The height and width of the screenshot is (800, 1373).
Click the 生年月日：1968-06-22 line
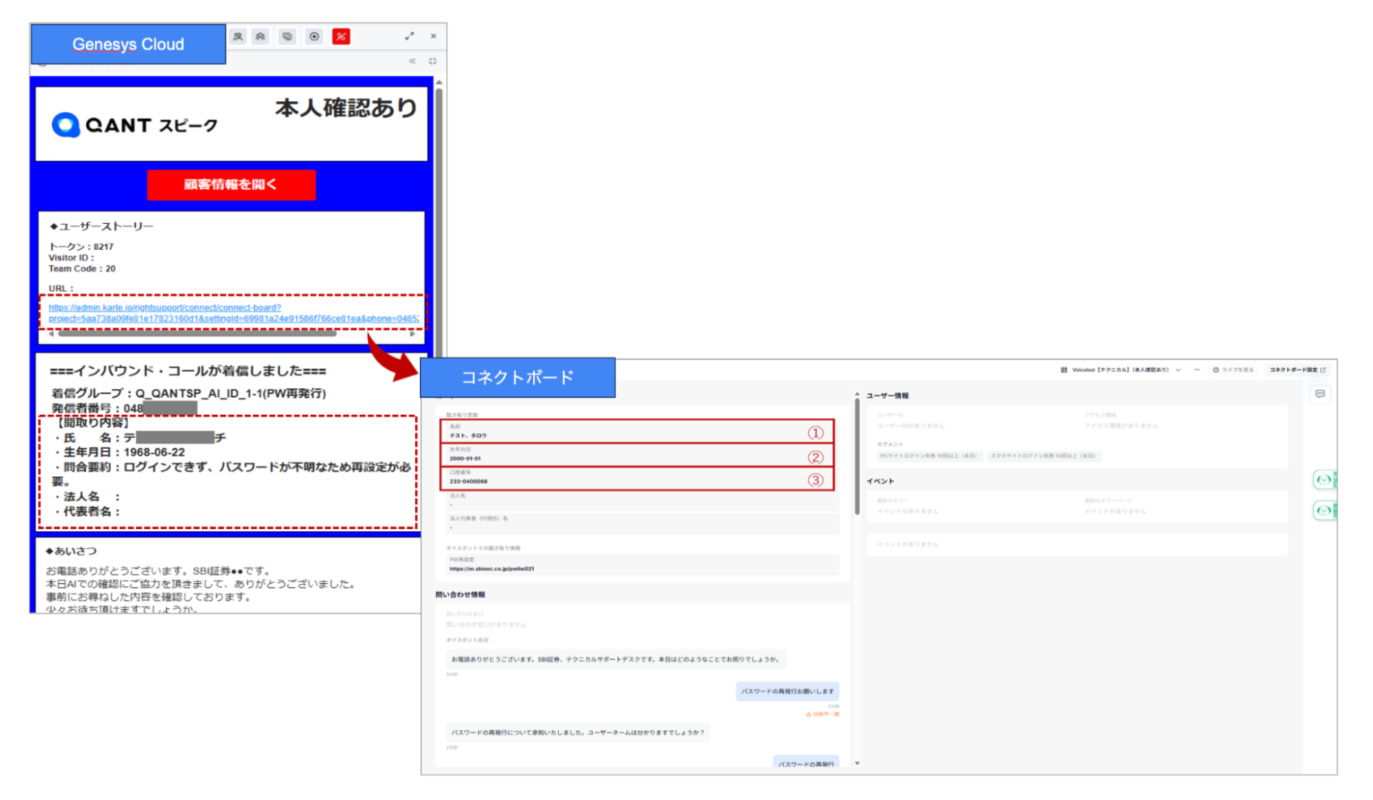tap(120, 453)
